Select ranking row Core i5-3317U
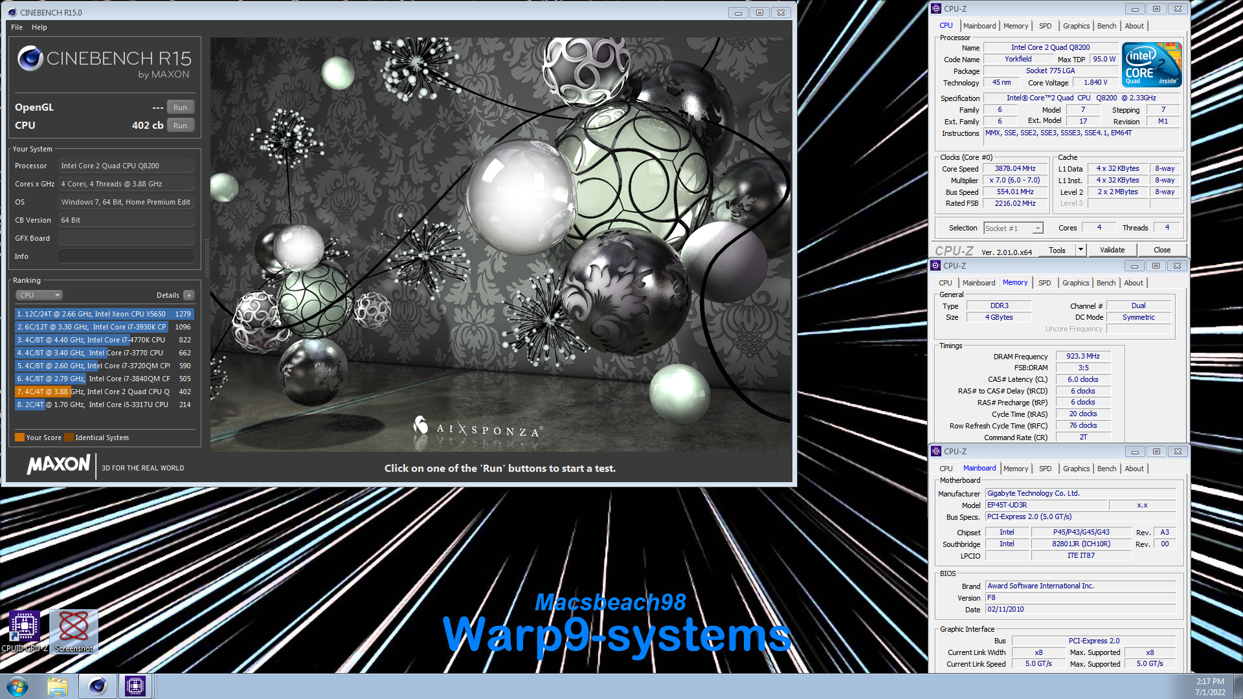The image size is (1243, 699). click(x=104, y=405)
